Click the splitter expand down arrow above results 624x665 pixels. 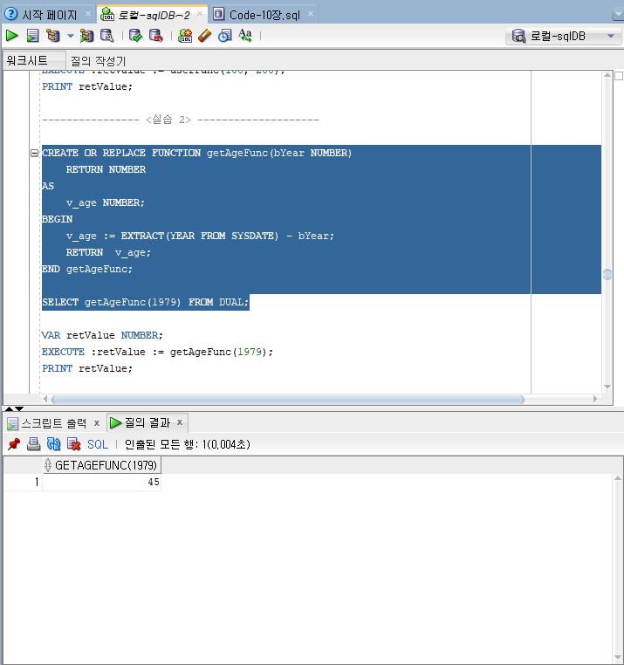pyautogui.click(x=19, y=408)
